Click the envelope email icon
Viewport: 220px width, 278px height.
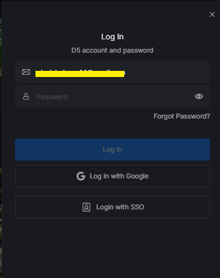click(x=26, y=72)
